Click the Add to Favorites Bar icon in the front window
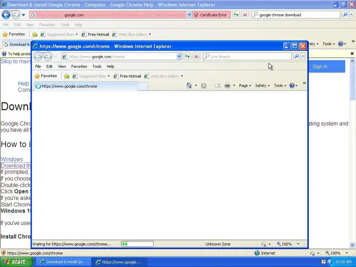The image size is (356, 267). (x=66, y=76)
